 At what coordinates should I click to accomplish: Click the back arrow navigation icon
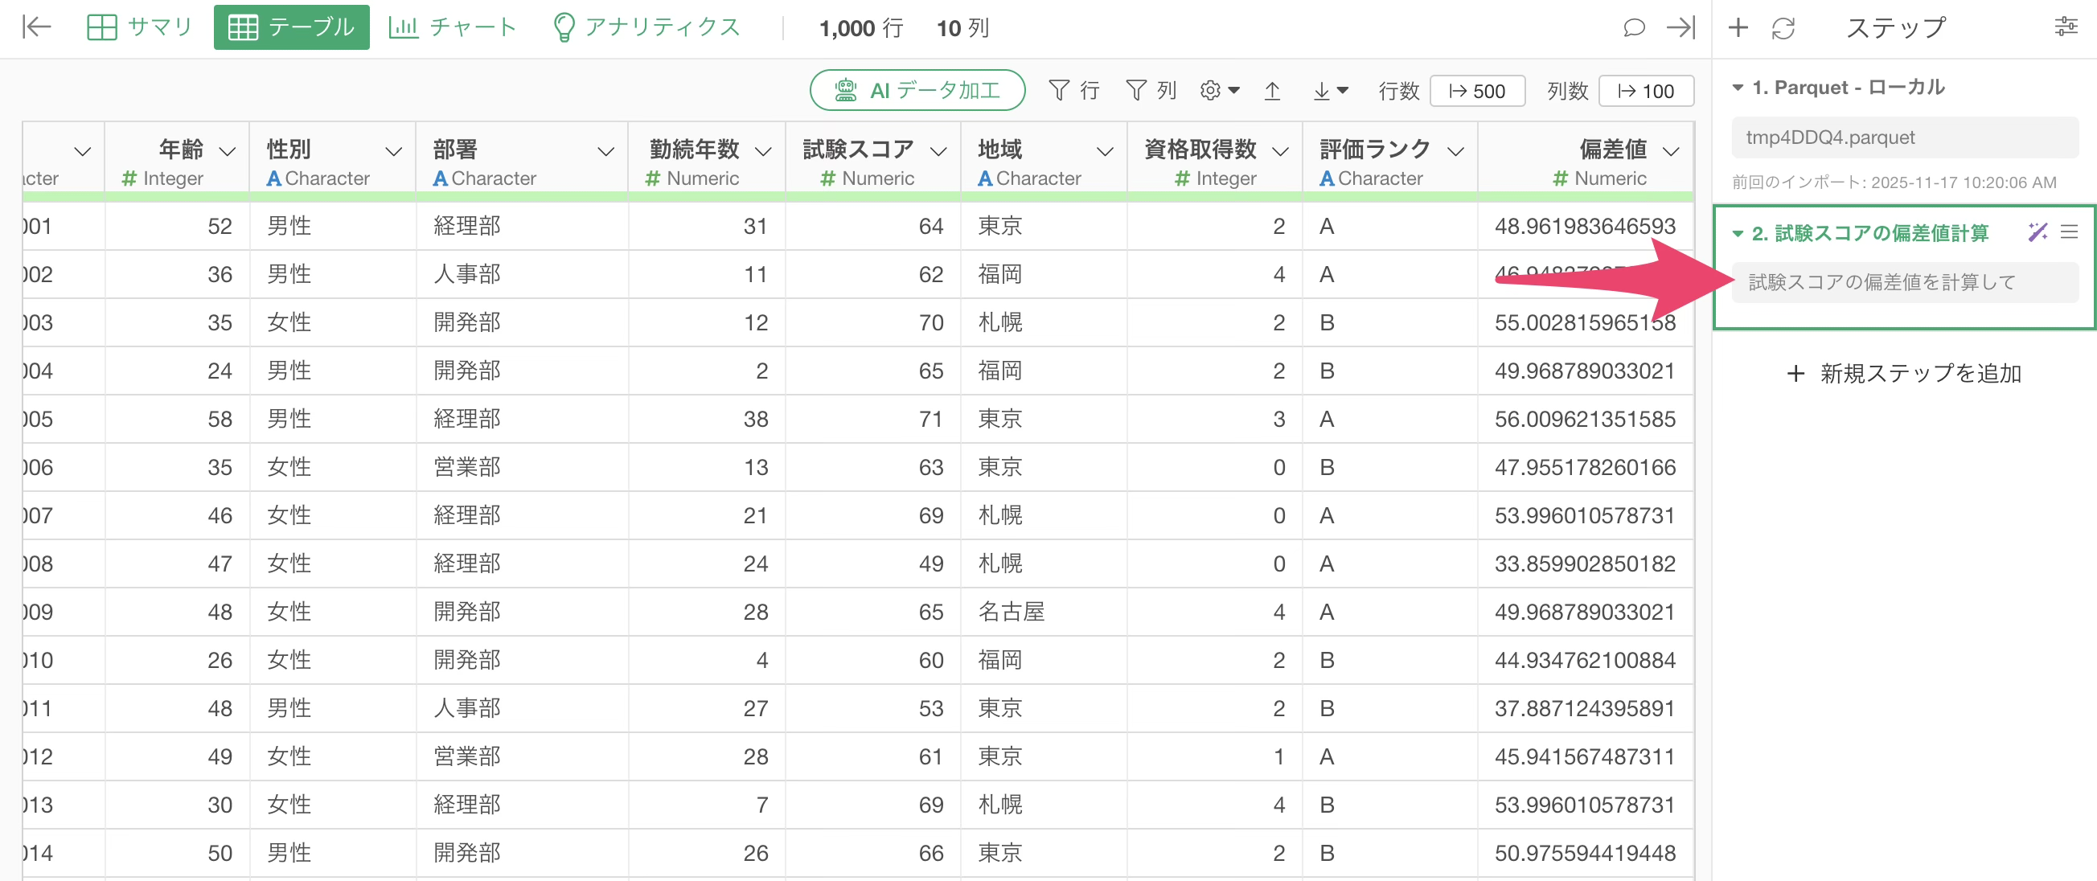37,27
